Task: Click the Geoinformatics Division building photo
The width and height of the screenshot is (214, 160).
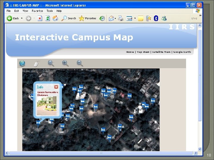Action: [47, 106]
